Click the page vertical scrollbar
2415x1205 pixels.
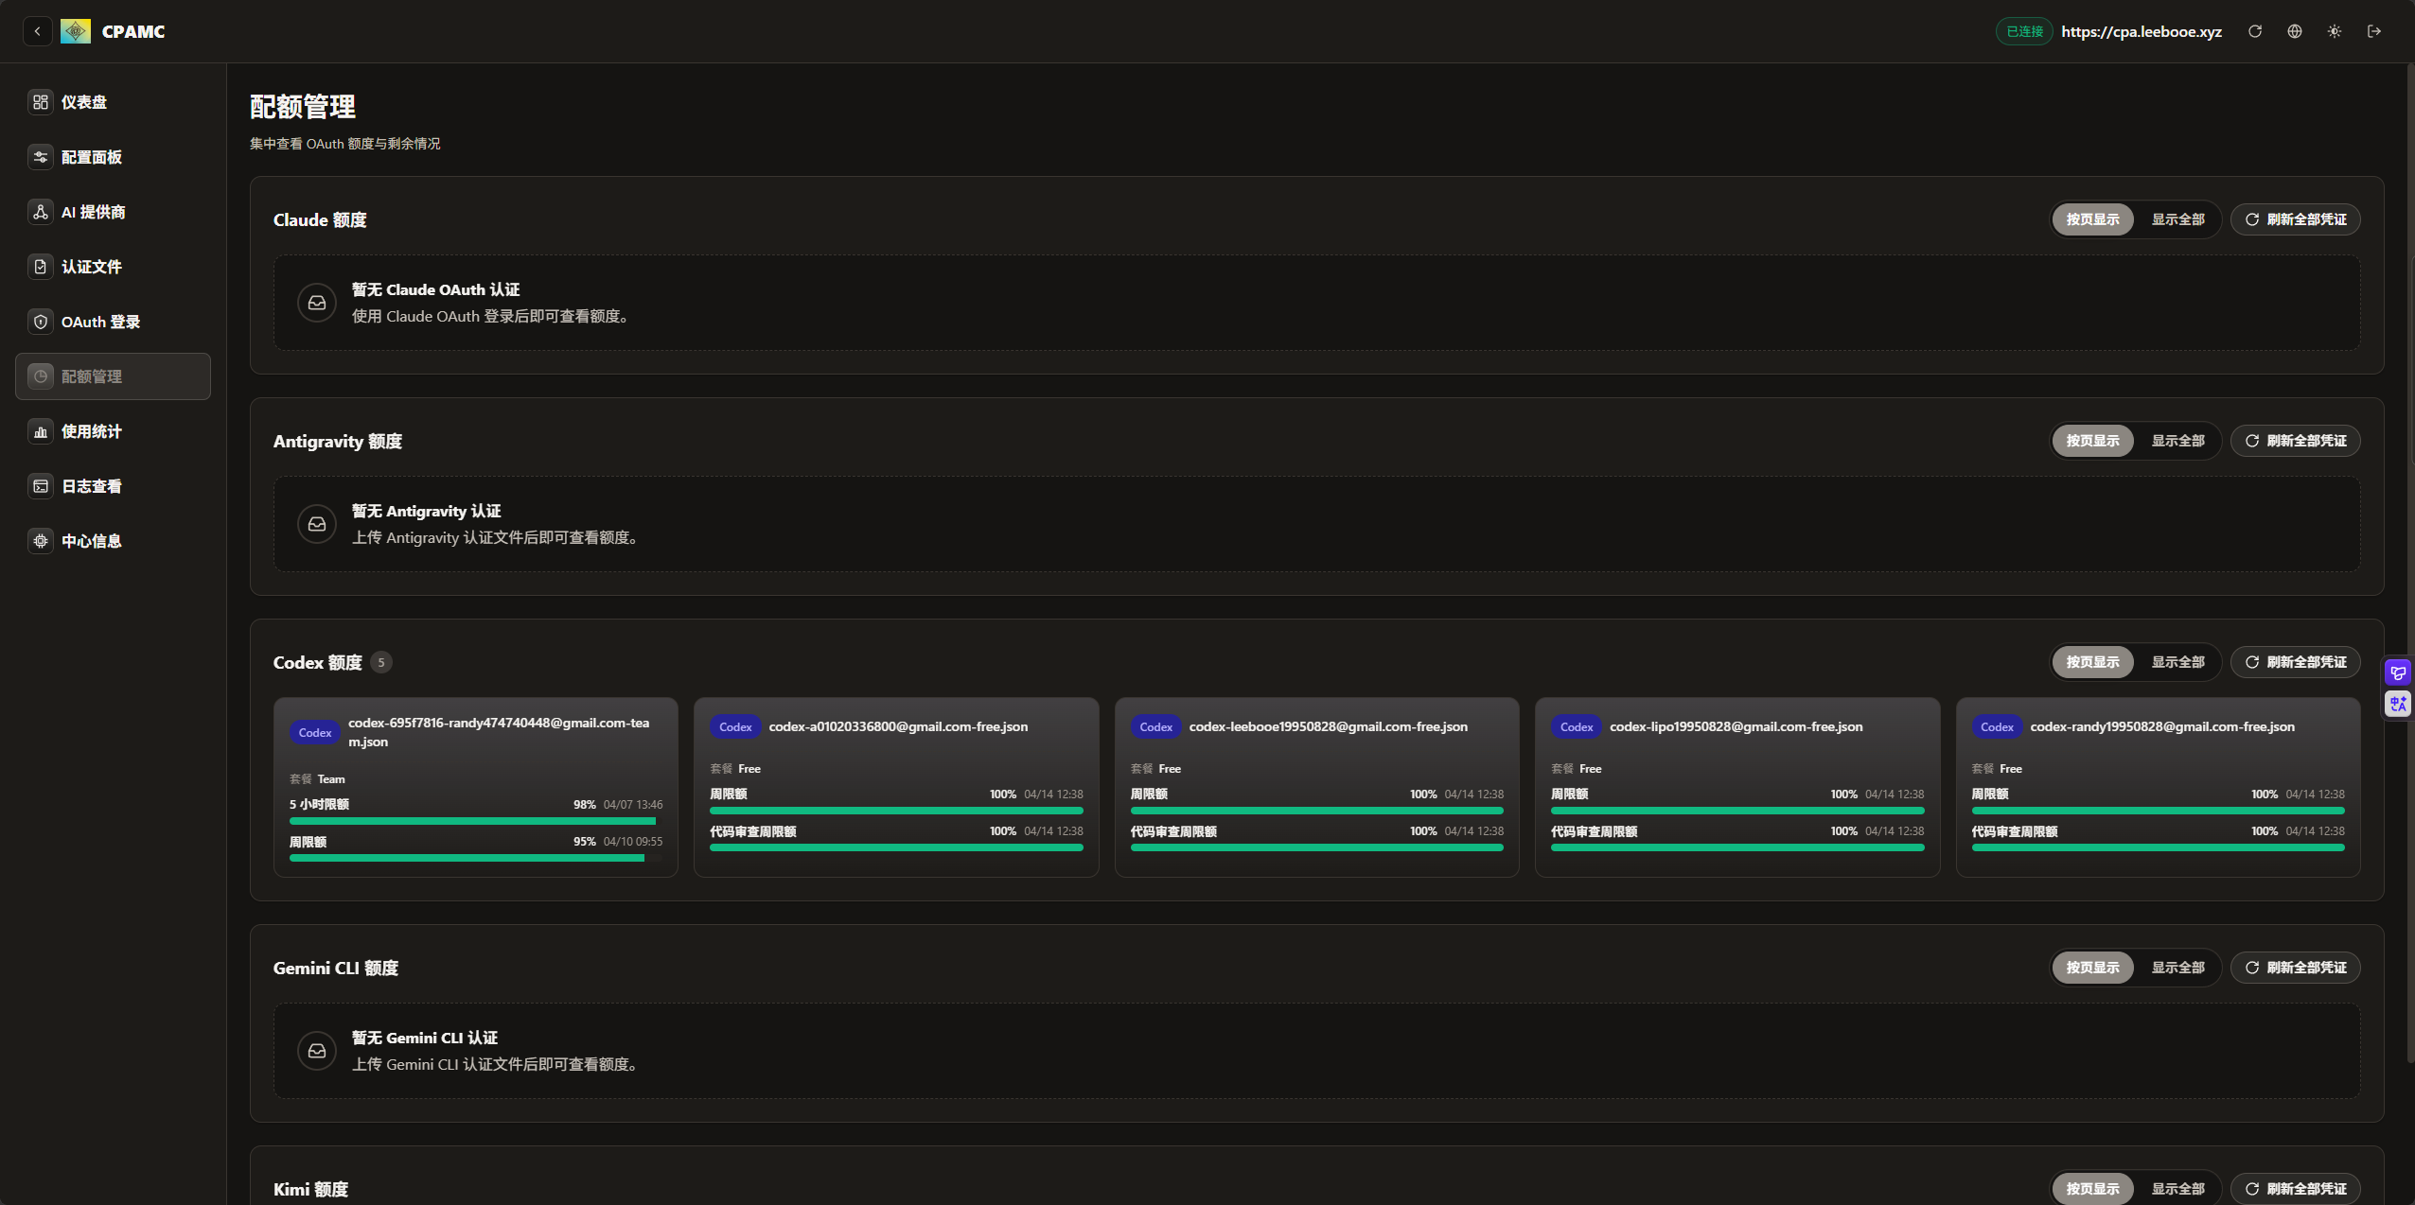coord(2410,563)
